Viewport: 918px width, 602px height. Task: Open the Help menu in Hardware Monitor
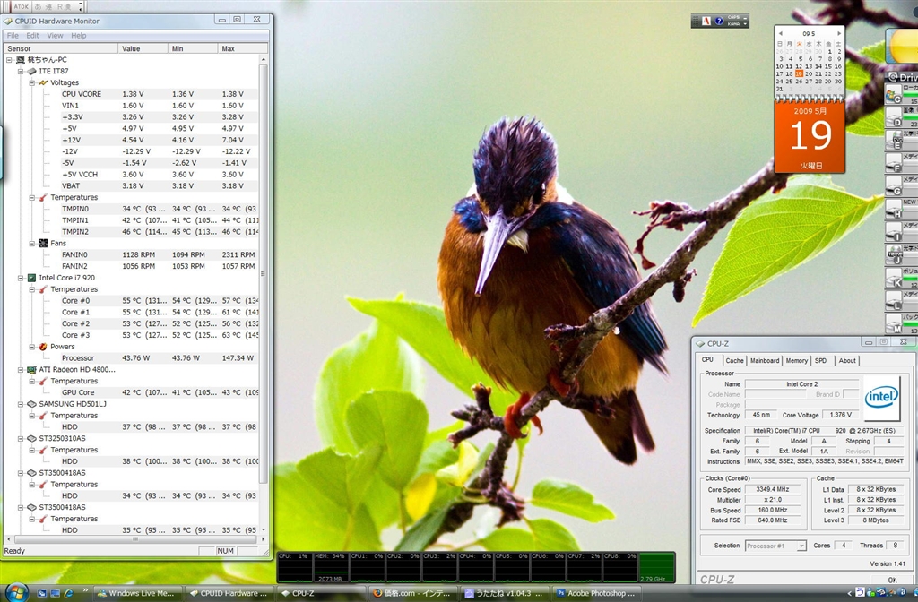79,36
